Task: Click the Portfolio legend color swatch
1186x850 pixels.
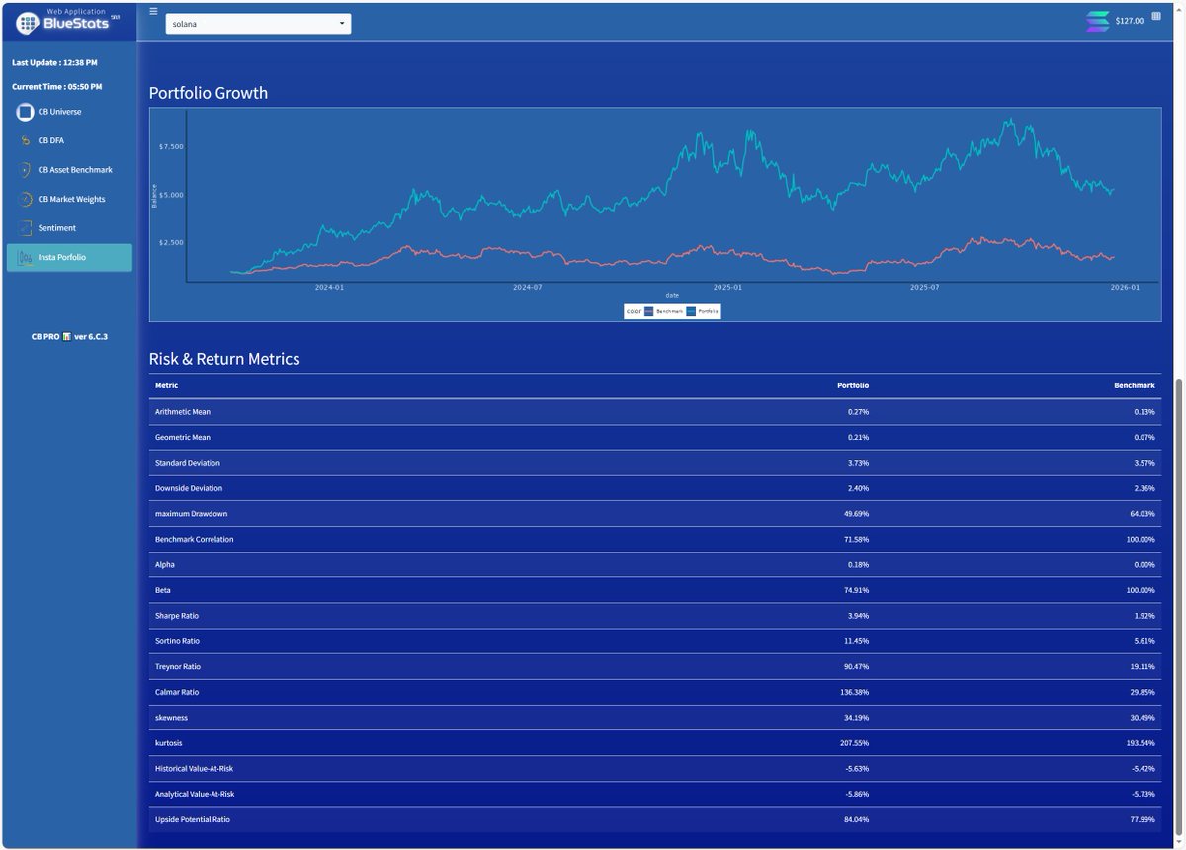Action: (x=691, y=311)
